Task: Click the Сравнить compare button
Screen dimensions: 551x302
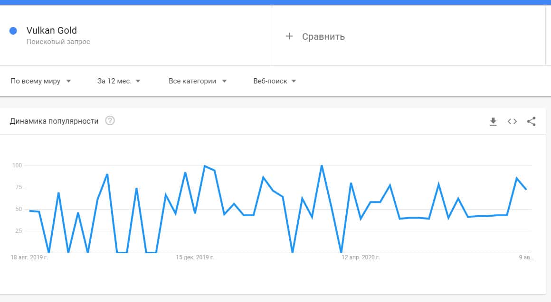Action: (323, 37)
